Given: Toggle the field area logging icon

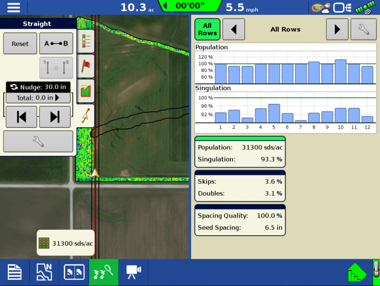Looking at the screenshot, I should tap(356, 272).
